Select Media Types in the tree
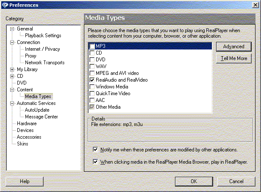 pos(38,96)
